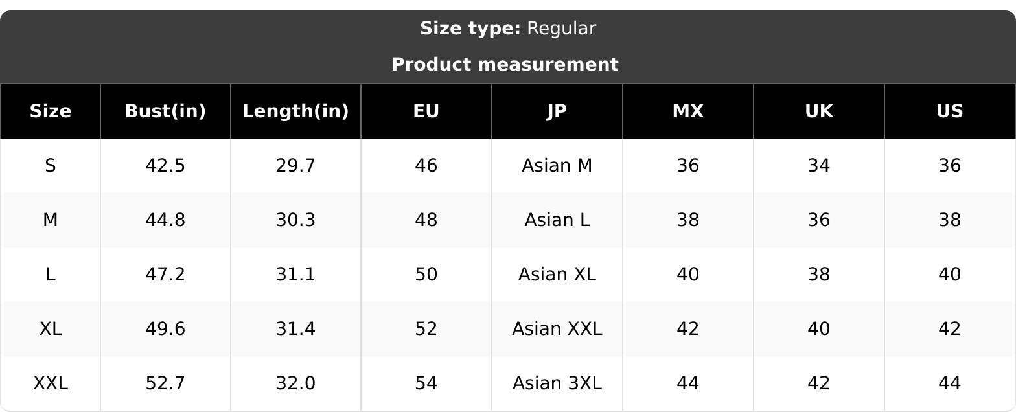This screenshot has height=412, width=1016.
Task: Click the EU size 50 cell
Action: (x=426, y=275)
